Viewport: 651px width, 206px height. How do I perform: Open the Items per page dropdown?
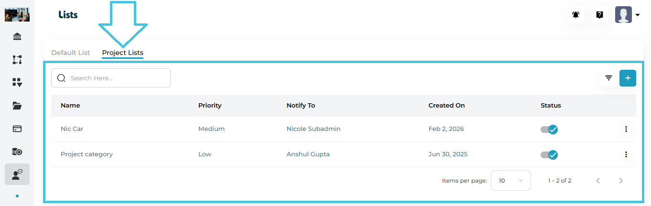[x=510, y=181]
